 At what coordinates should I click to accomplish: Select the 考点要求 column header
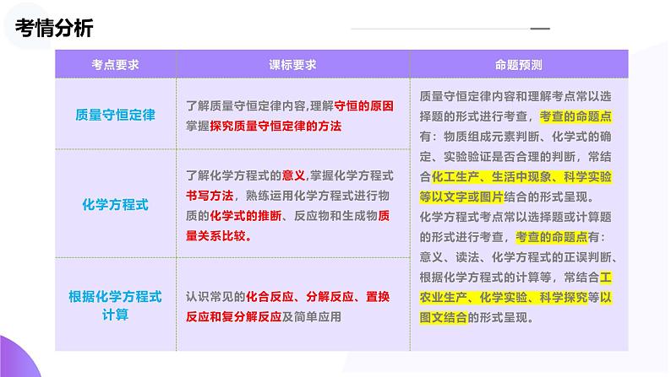coord(115,65)
